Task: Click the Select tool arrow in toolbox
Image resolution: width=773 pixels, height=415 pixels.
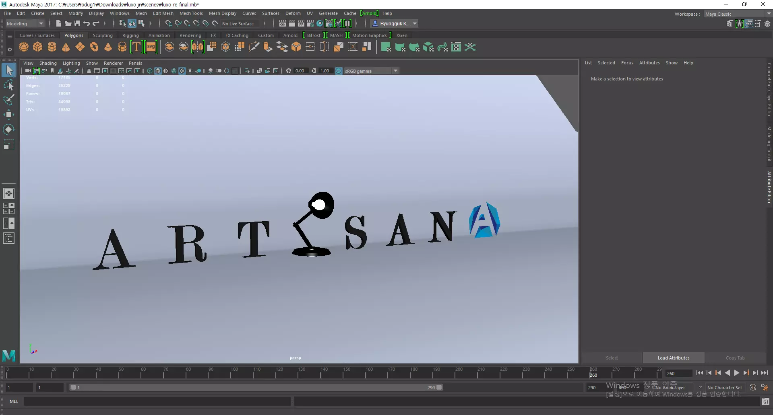Action: pos(9,70)
